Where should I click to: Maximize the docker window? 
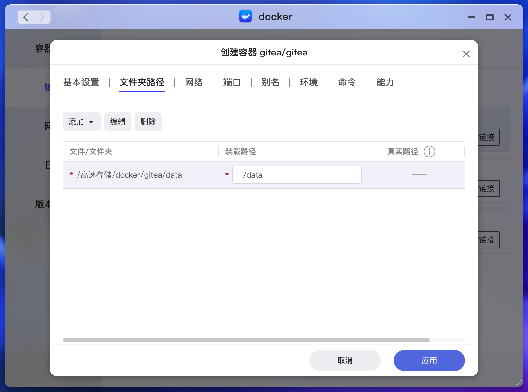[490, 17]
